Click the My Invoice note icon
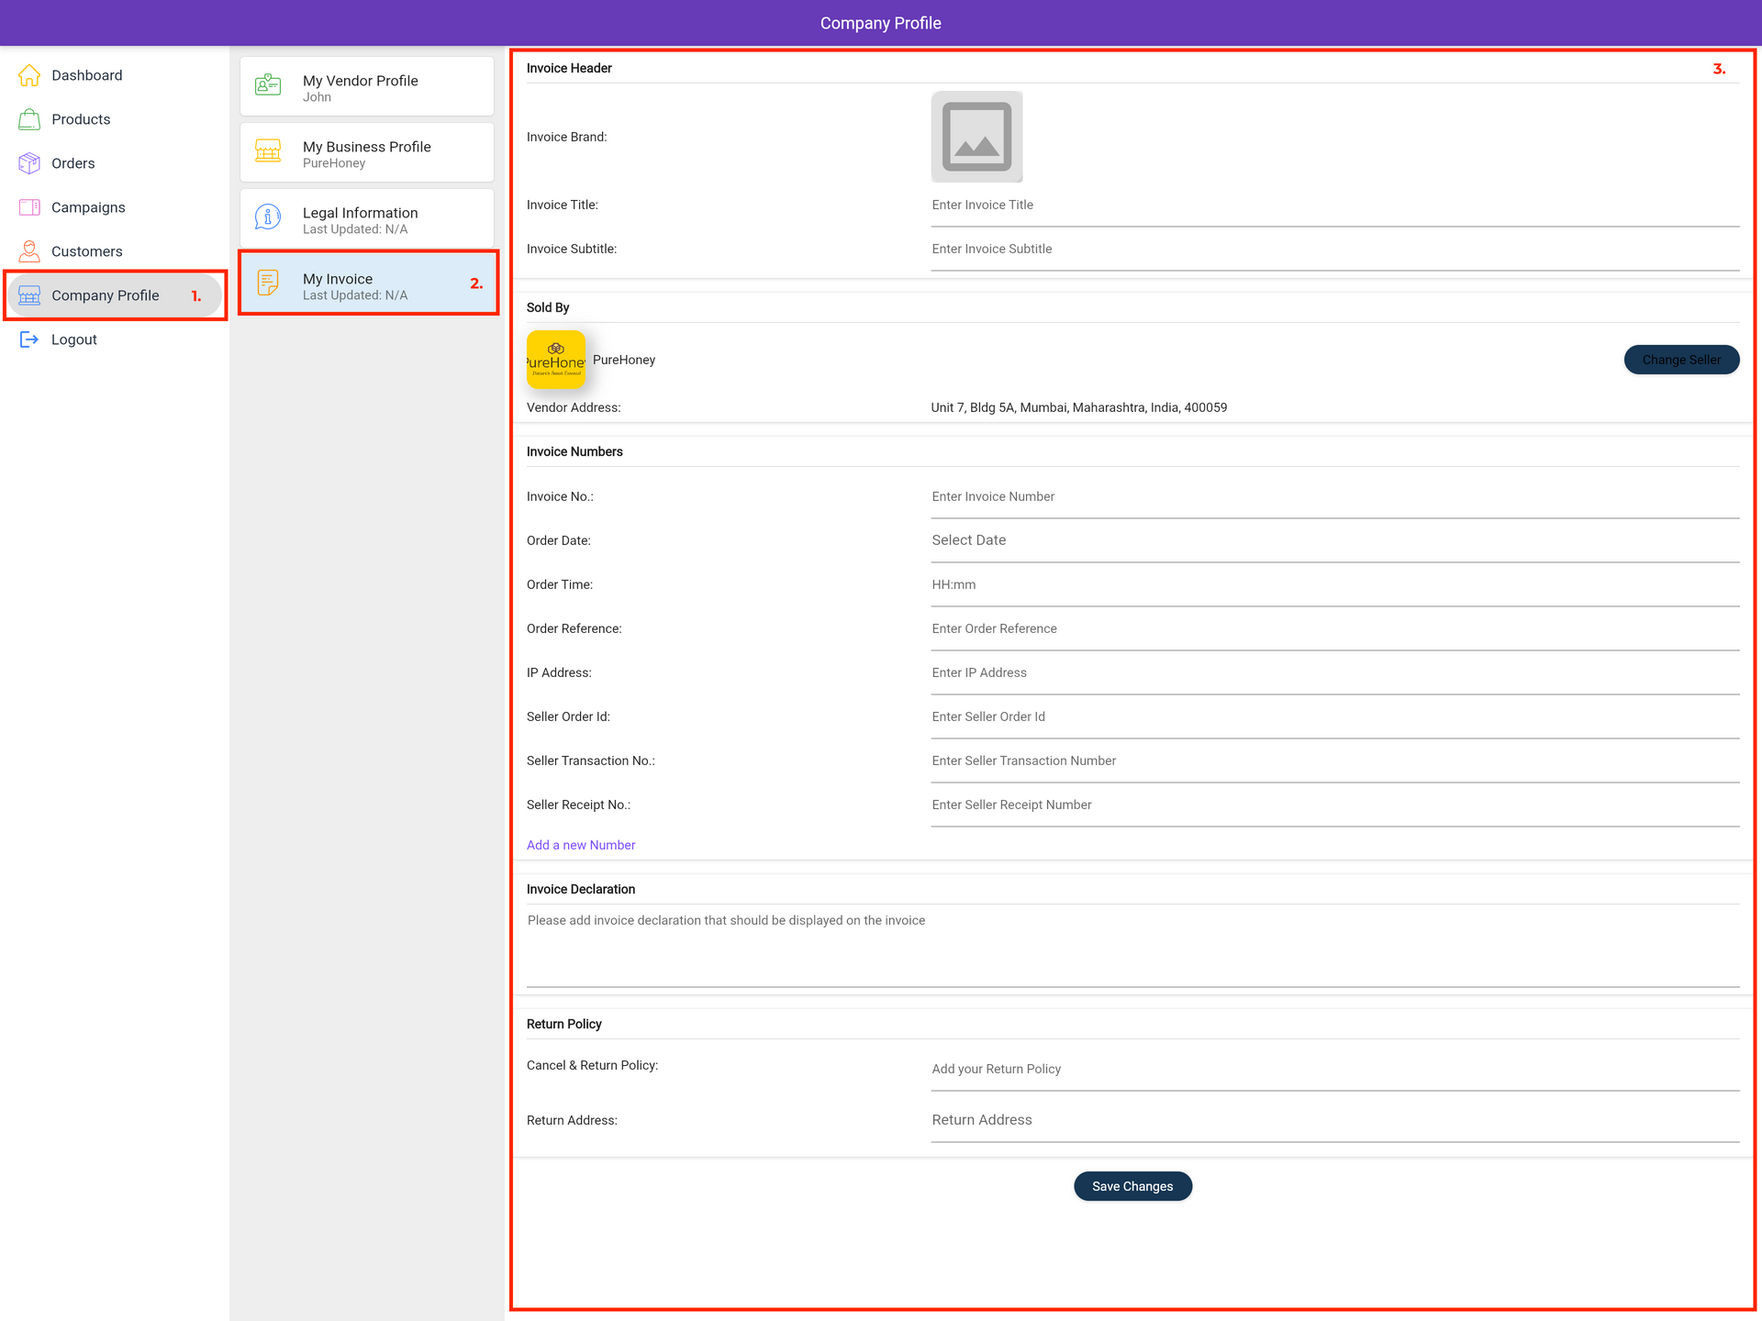The height and width of the screenshot is (1321, 1762). [x=268, y=283]
